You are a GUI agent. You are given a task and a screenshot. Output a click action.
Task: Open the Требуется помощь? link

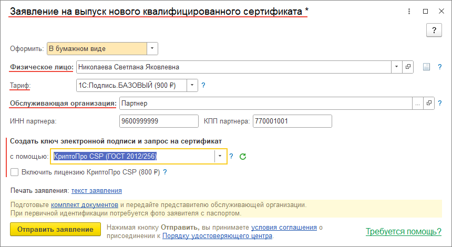tap(403, 231)
